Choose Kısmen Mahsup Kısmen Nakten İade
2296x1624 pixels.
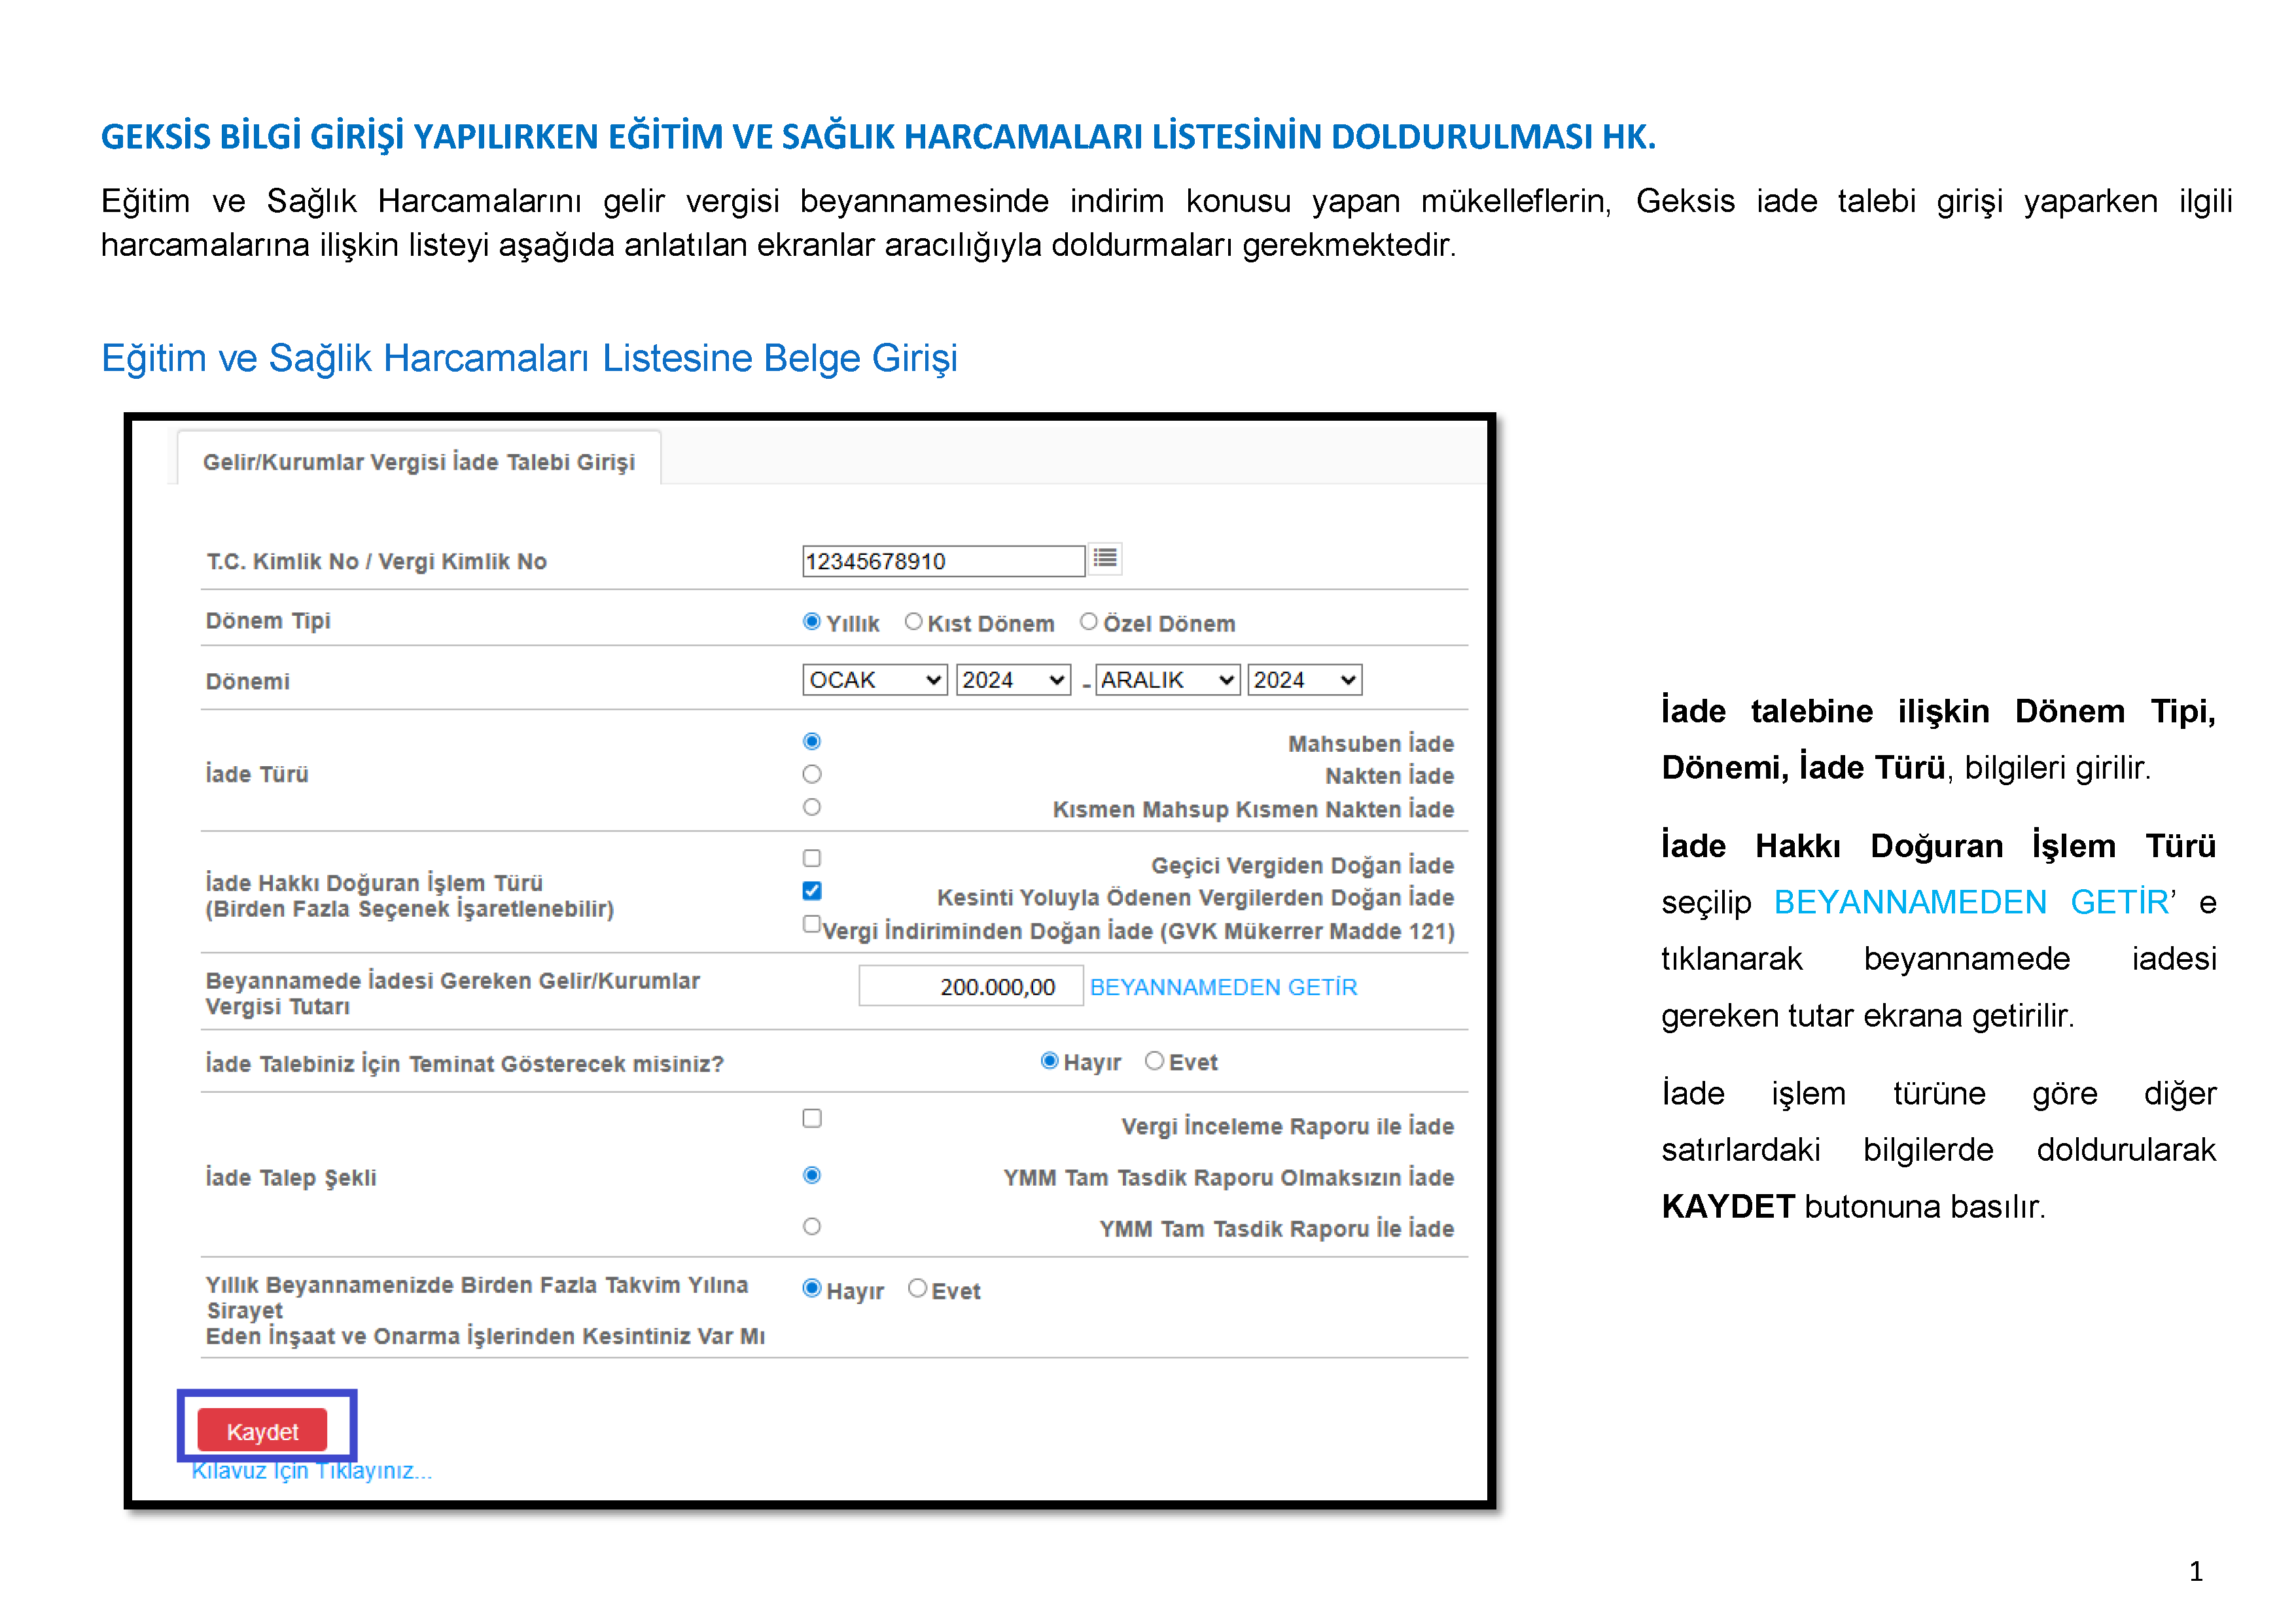tap(812, 808)
